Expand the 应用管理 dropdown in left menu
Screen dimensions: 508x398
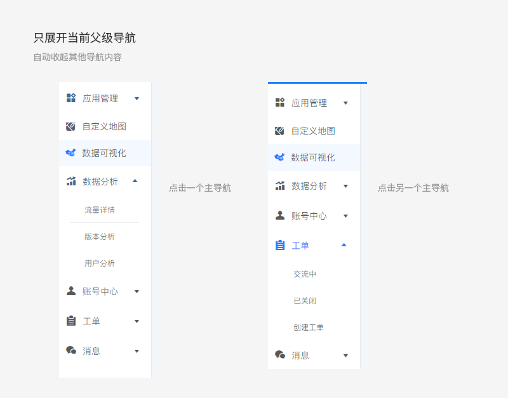[x=137, y=98]
